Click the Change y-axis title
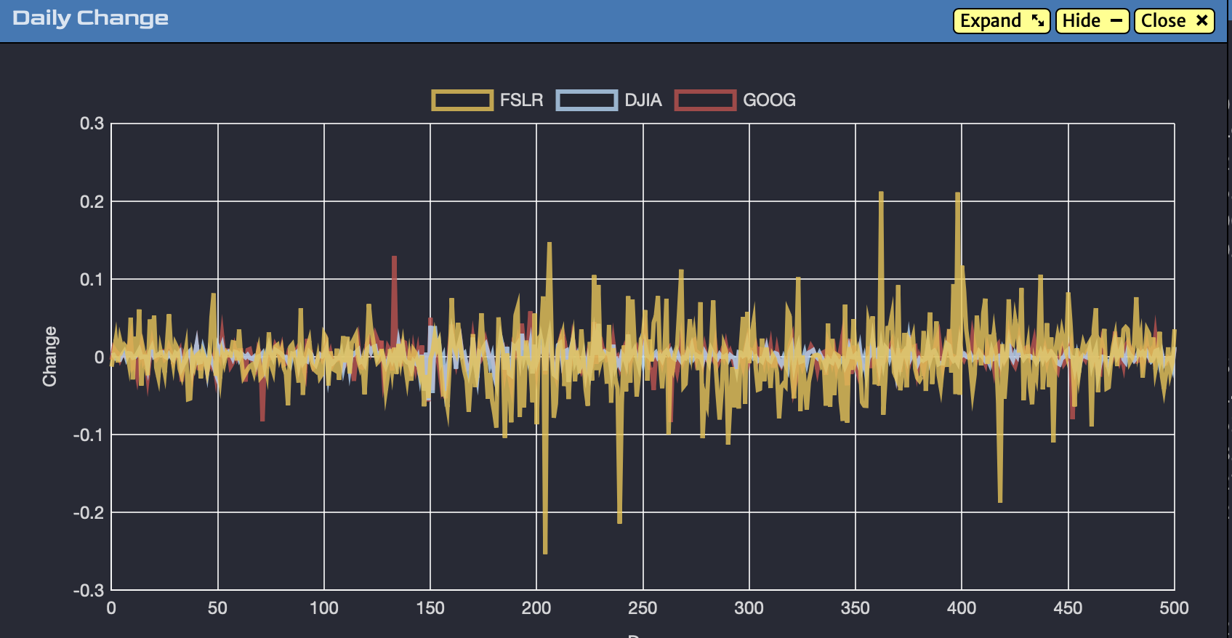The image size is (1232, 638). [x=49, y=356]
